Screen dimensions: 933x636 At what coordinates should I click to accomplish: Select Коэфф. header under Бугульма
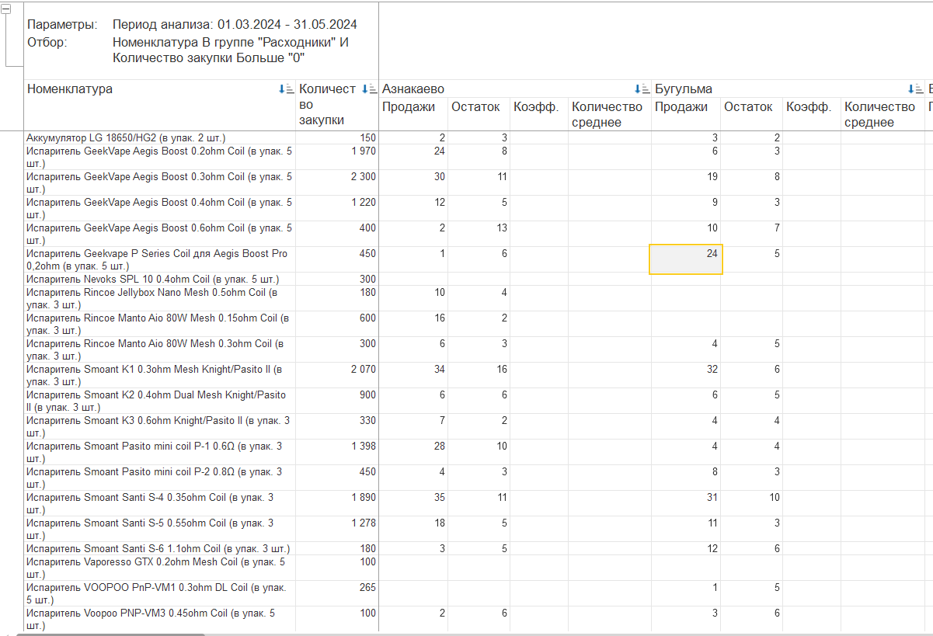809,106
